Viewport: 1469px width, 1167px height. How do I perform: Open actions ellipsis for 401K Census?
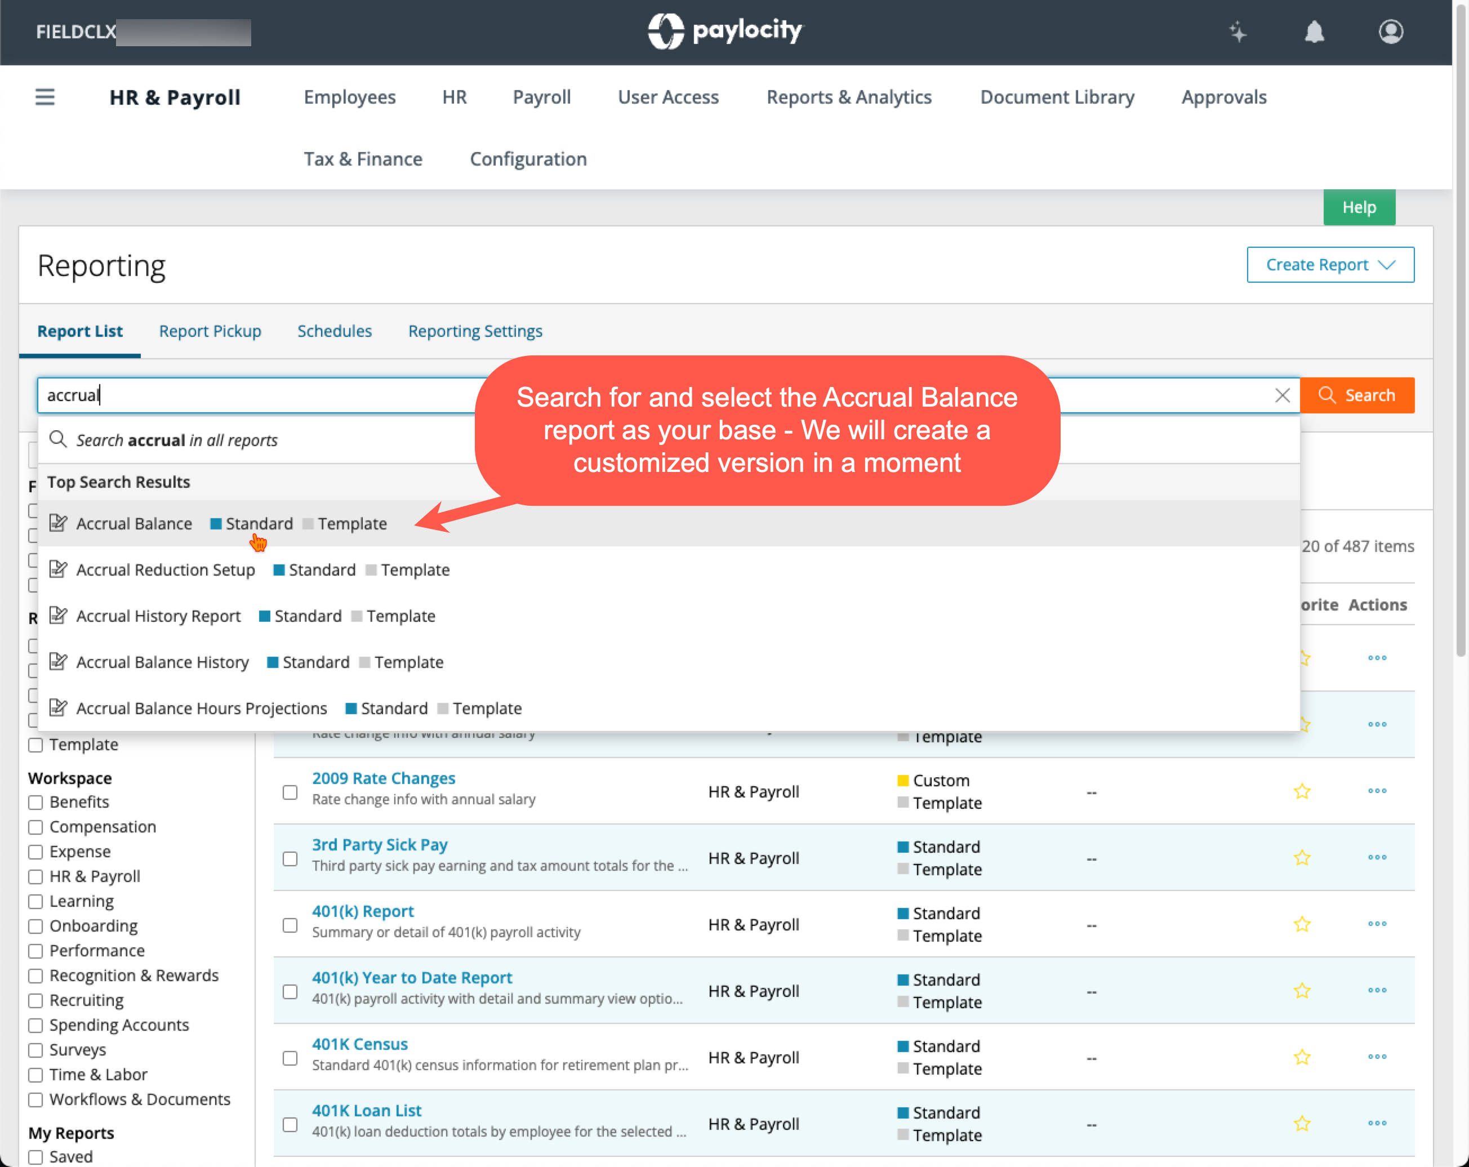[1377, 1057]
